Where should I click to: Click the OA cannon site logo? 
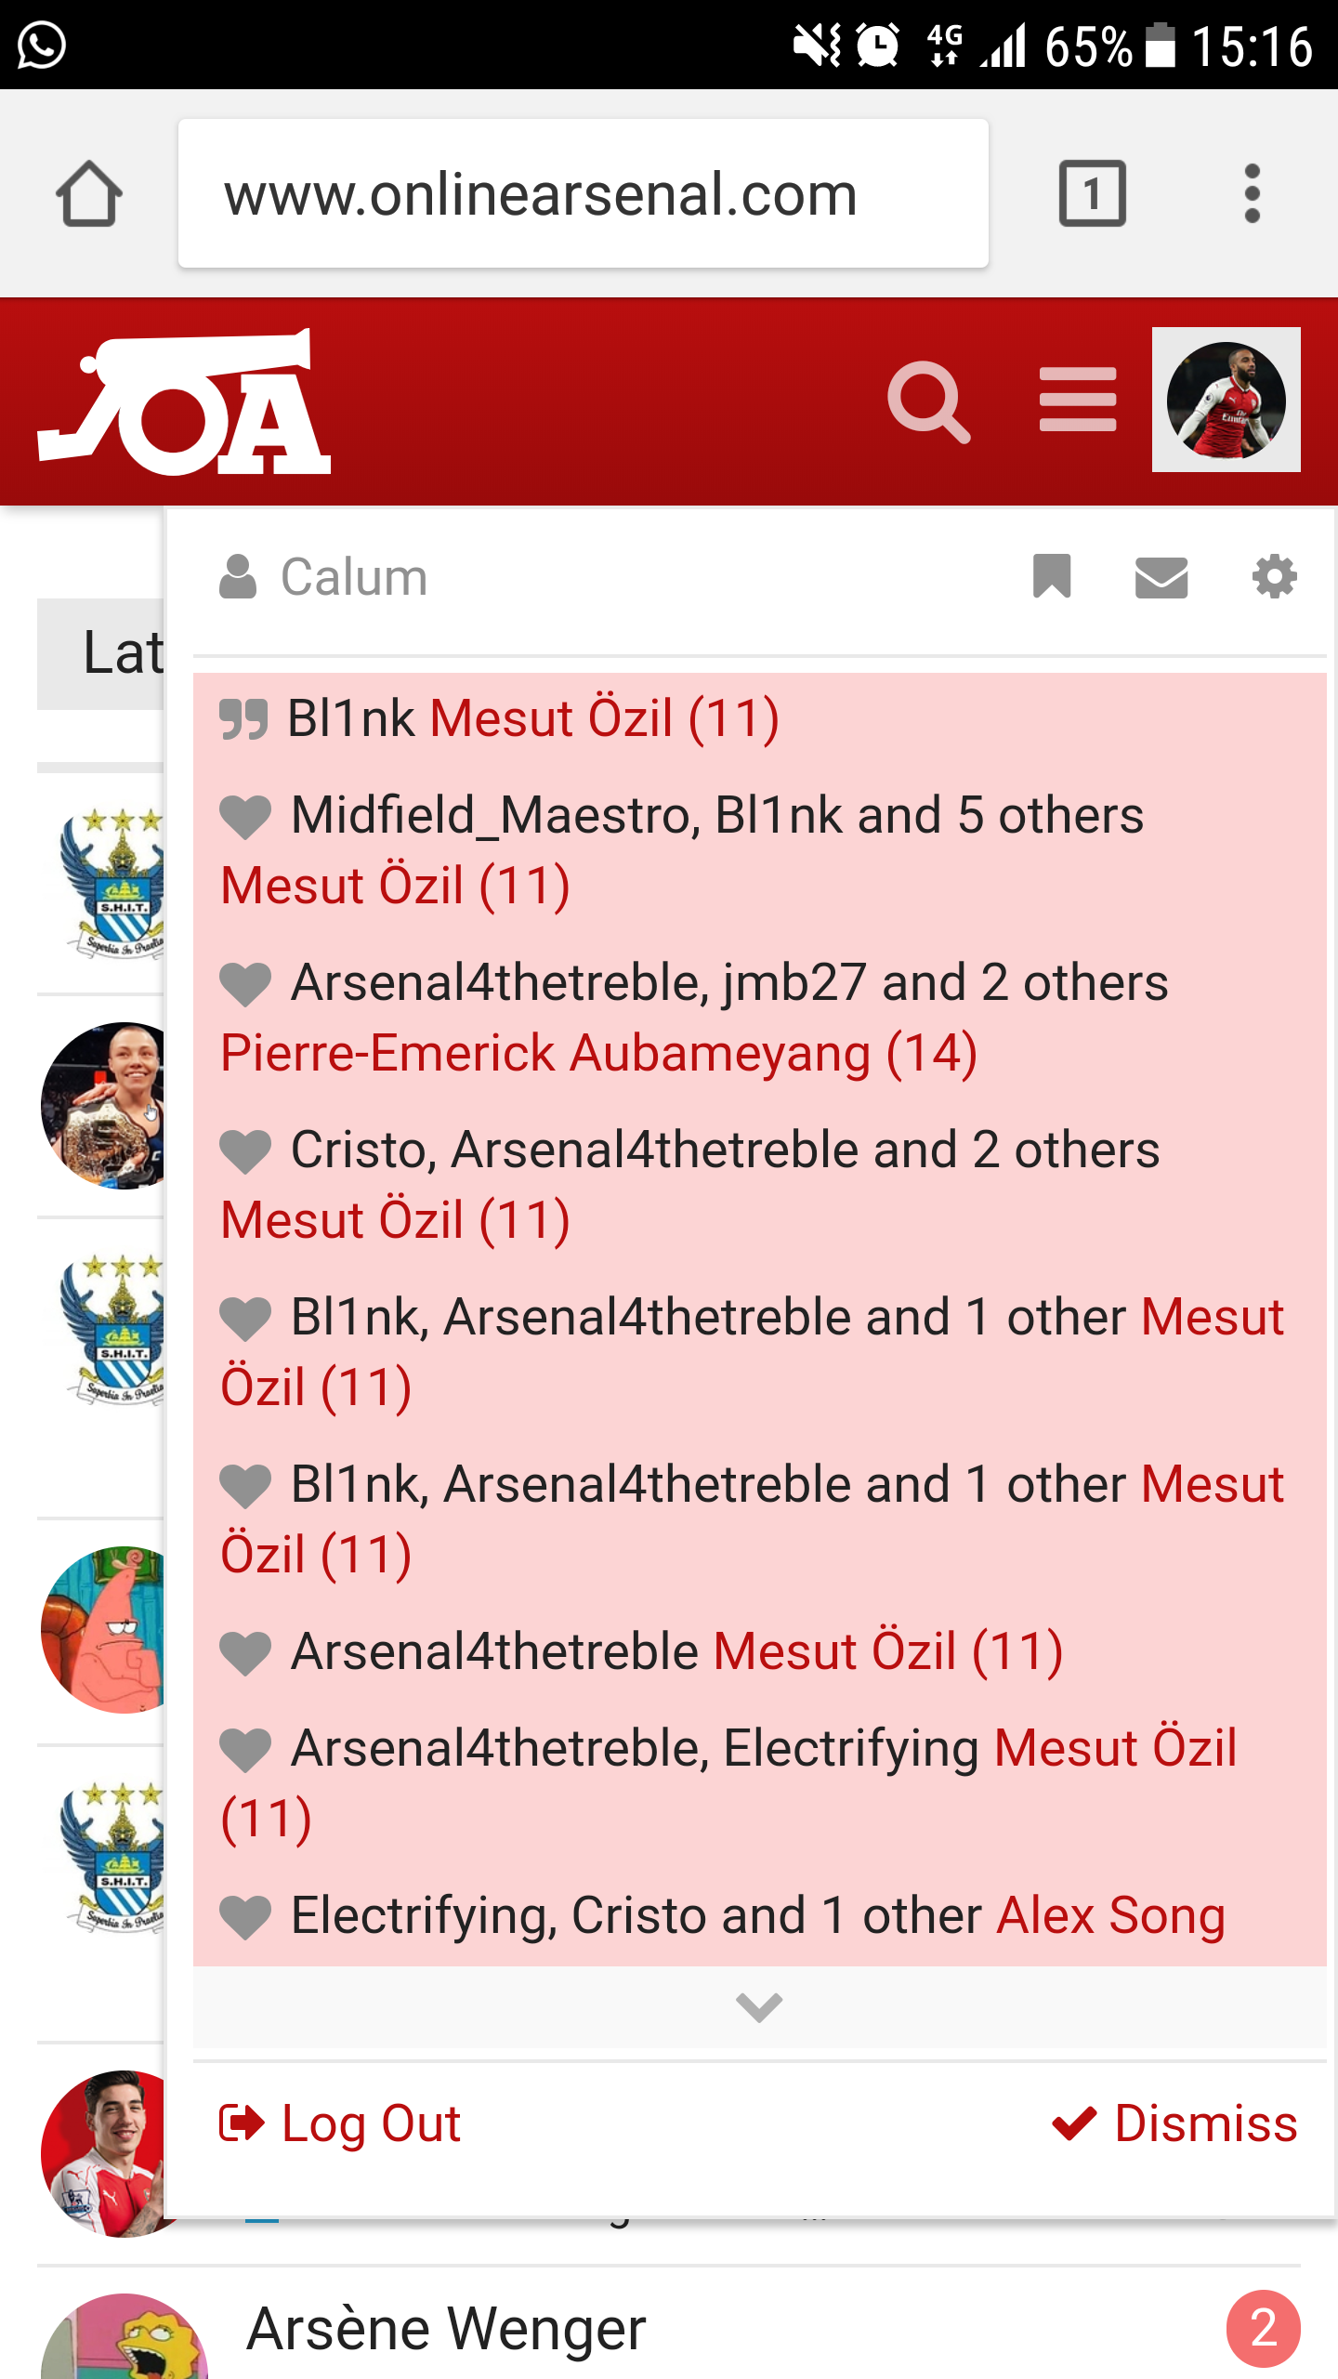[x=184, y=403]
